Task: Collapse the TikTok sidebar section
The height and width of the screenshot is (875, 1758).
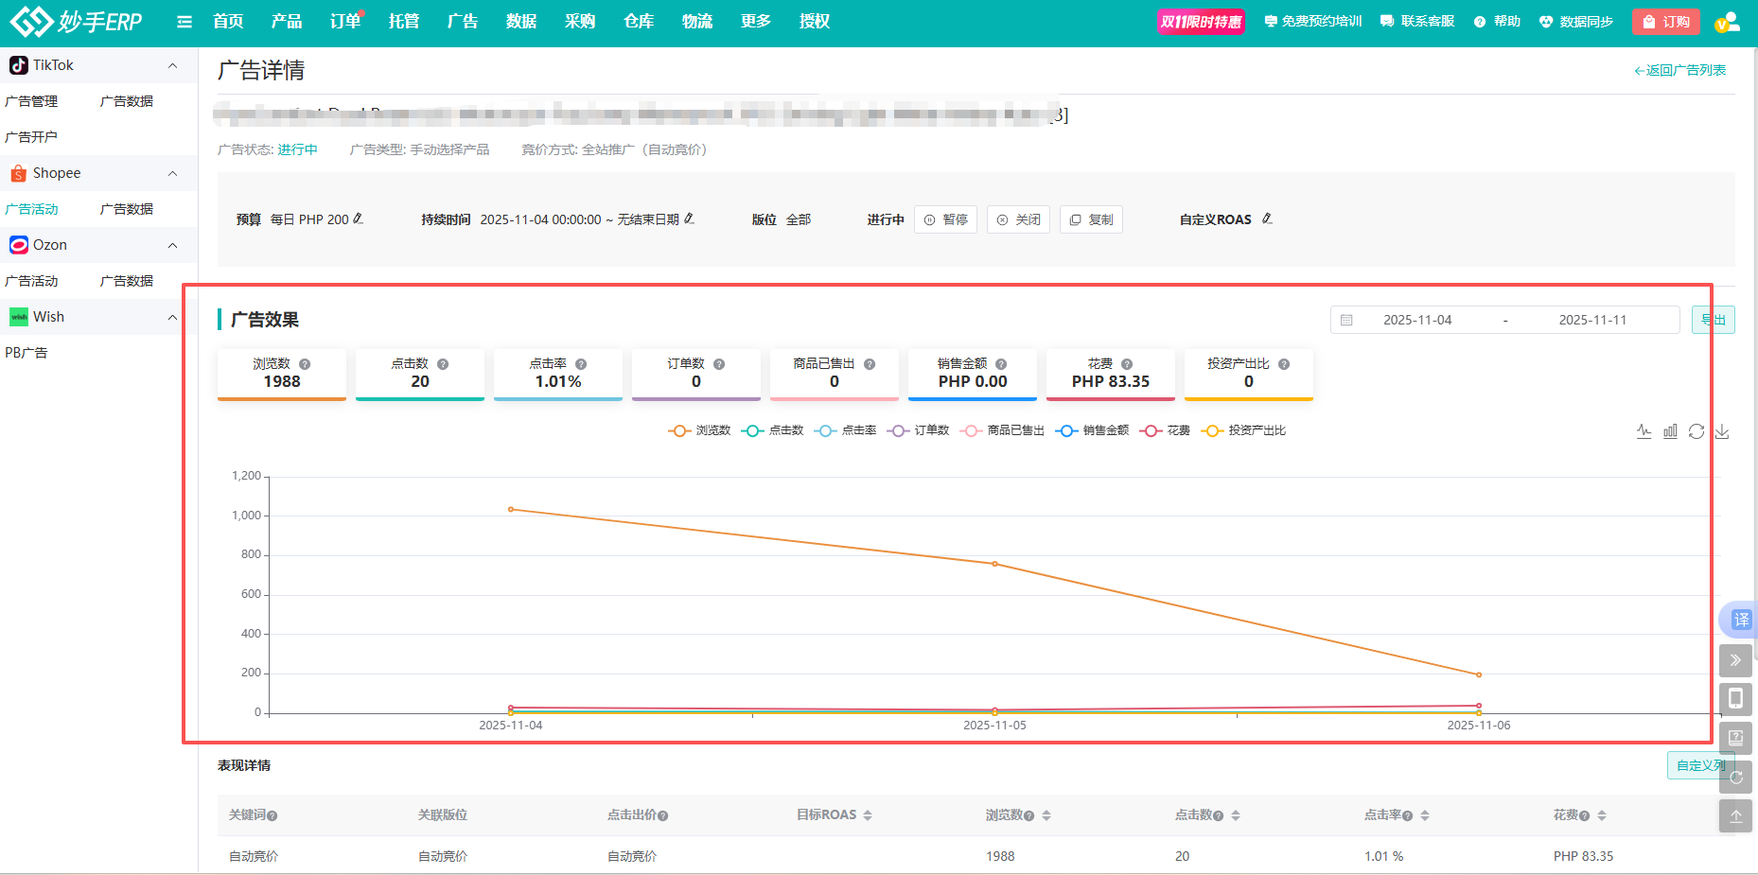Action: click(172, 65)
